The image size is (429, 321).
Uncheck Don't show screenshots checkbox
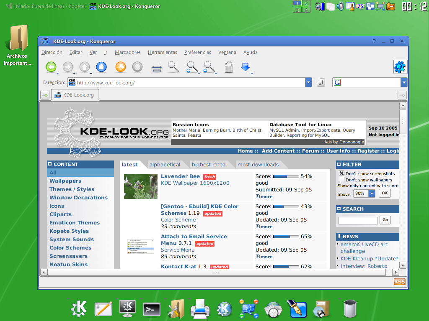tap(341, 173)
